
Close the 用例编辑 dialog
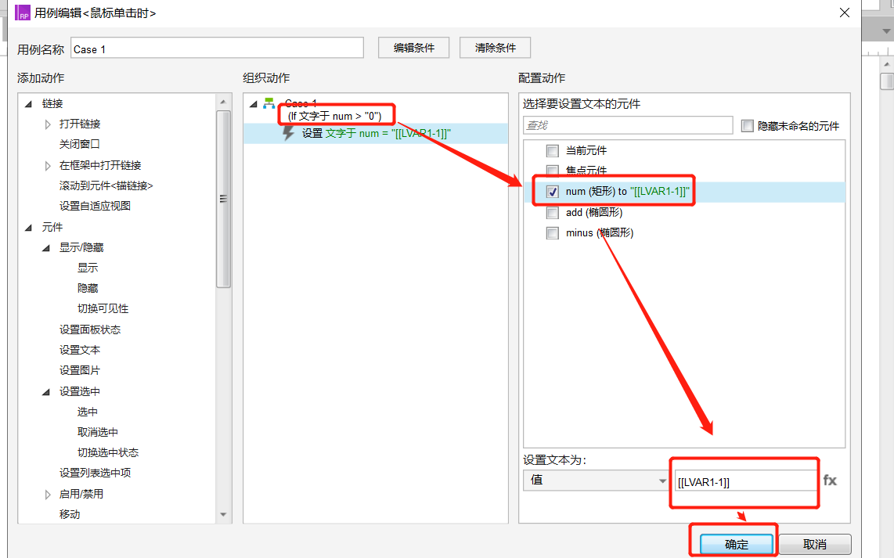[x=845, y=13]
